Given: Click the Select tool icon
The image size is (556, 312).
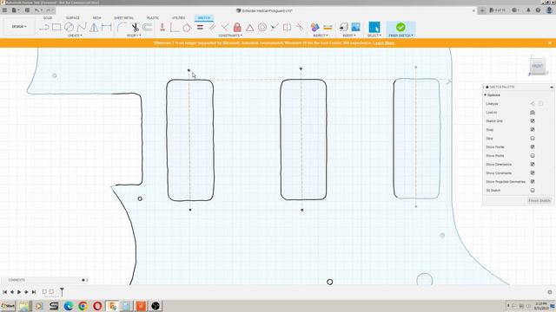Looking at the screenshot, I should (374, 27).
